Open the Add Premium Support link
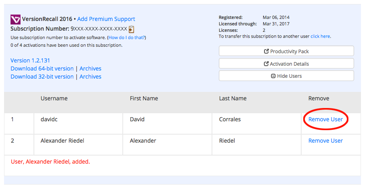This screenshot has height=189, width=365. [106, 19]
